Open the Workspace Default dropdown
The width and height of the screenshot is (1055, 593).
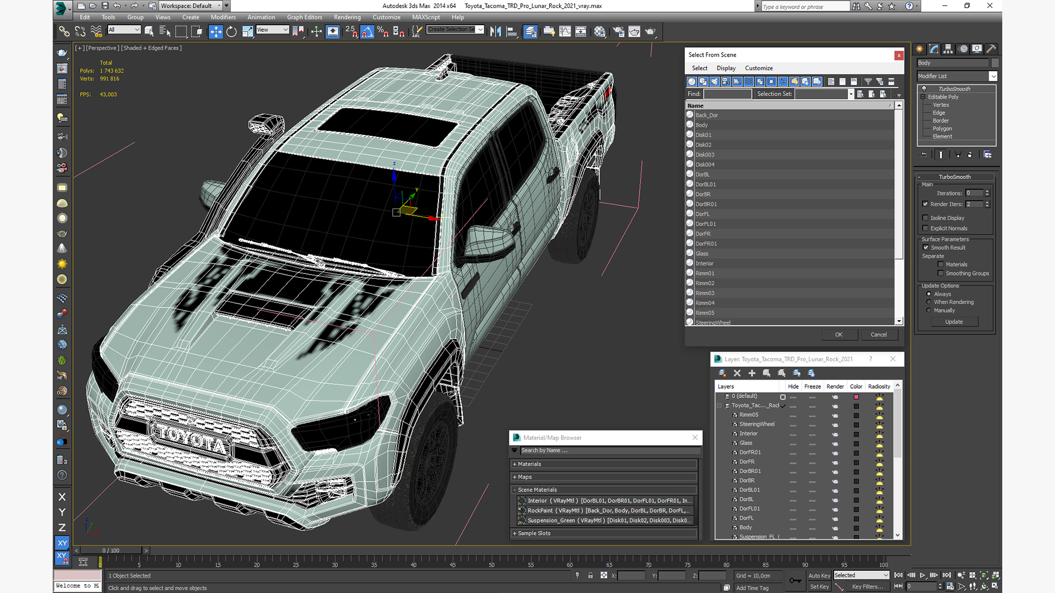(191, 5)
